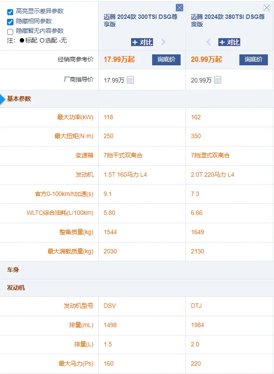Expand the 车身 section header
The height and width of the screenshot is (374, 274).
(137, 270)
